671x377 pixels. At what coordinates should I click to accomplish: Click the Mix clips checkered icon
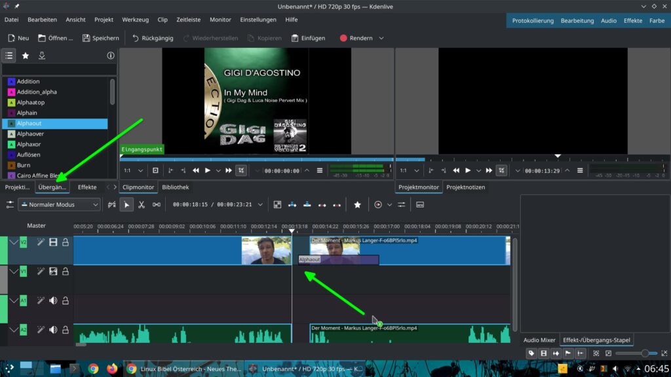click(277, 205)
